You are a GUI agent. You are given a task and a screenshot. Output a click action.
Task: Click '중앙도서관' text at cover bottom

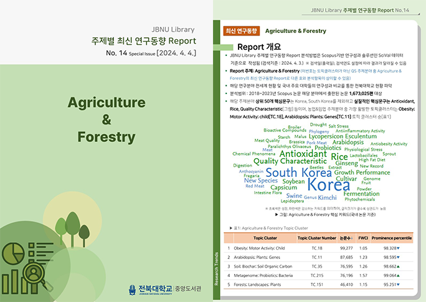188,289
